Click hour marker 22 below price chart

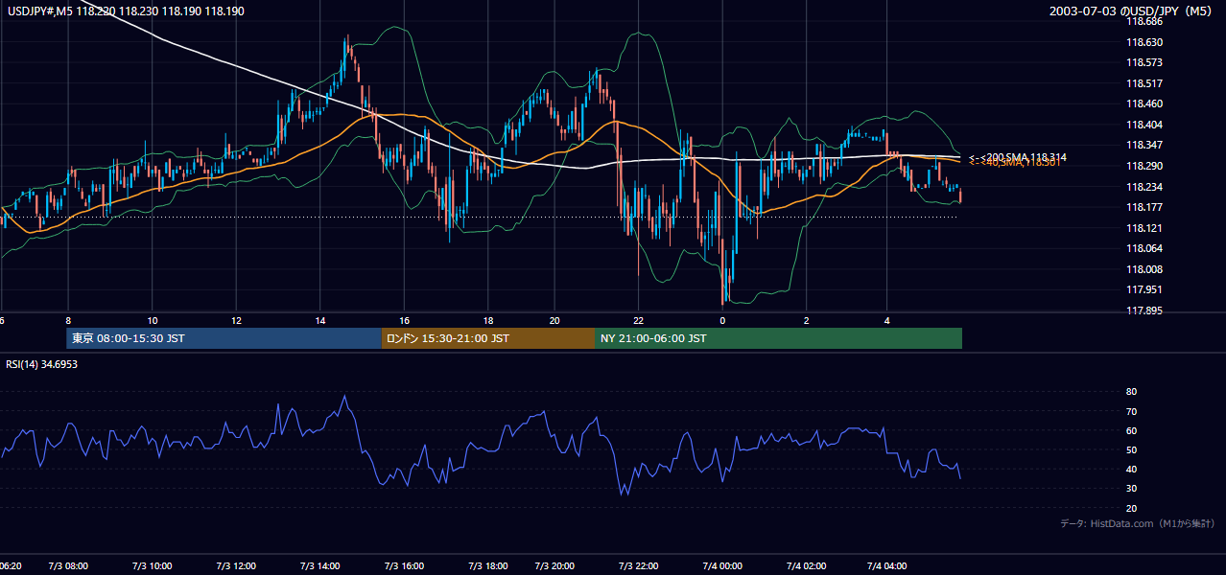(638, 320)
